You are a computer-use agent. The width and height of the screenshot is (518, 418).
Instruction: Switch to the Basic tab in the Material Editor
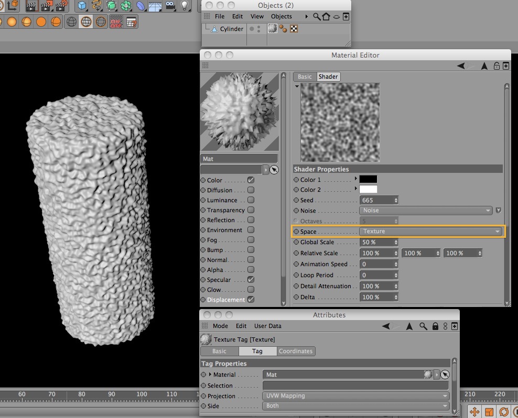pos(305,76)
